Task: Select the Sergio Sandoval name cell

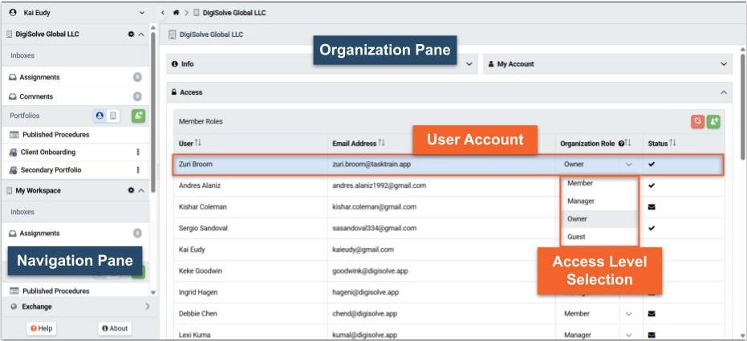Action: [x=250, y=228]
